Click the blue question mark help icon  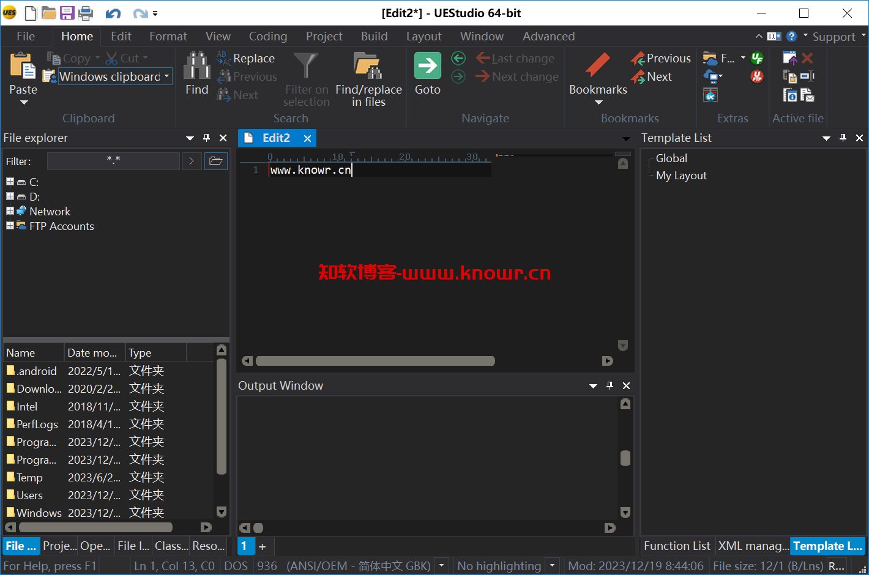791,36
